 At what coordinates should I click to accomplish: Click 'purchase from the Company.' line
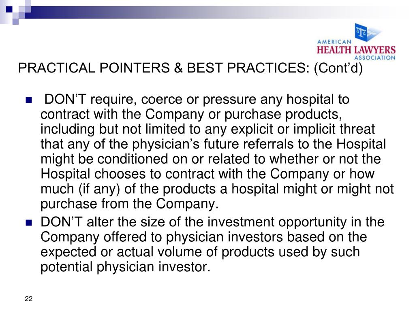[x=129, y=204]
